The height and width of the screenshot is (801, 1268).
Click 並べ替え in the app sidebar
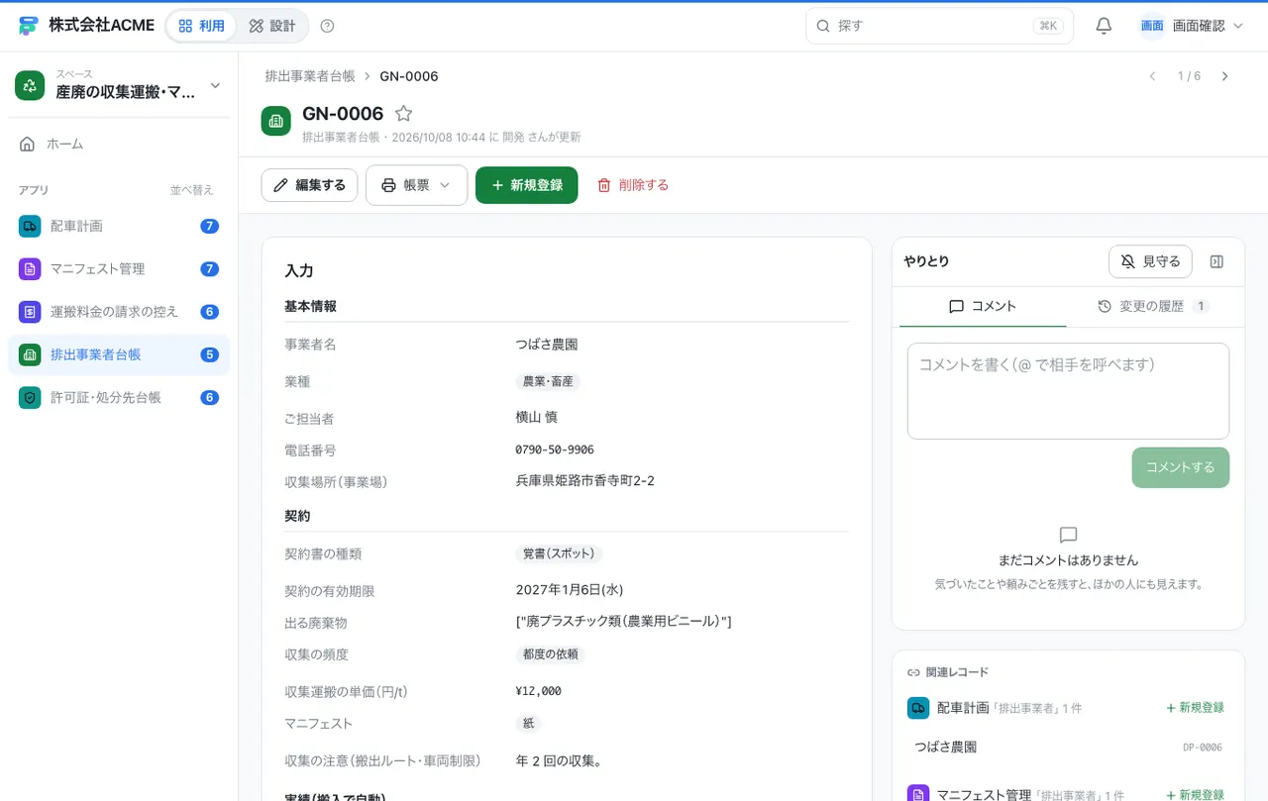tap(192, 190)
